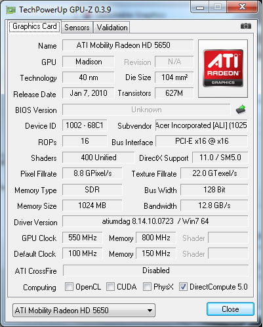This screenshot has width=263, height=327.
Task: Click the ATI Radeon Graphics logo
Action: click(x=223, y=68)
